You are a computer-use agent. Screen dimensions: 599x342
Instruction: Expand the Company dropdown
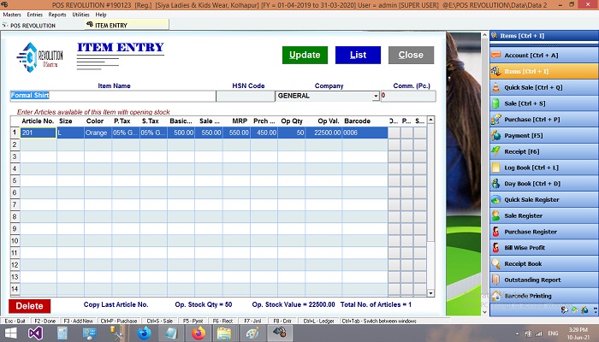tap(376, 96)
